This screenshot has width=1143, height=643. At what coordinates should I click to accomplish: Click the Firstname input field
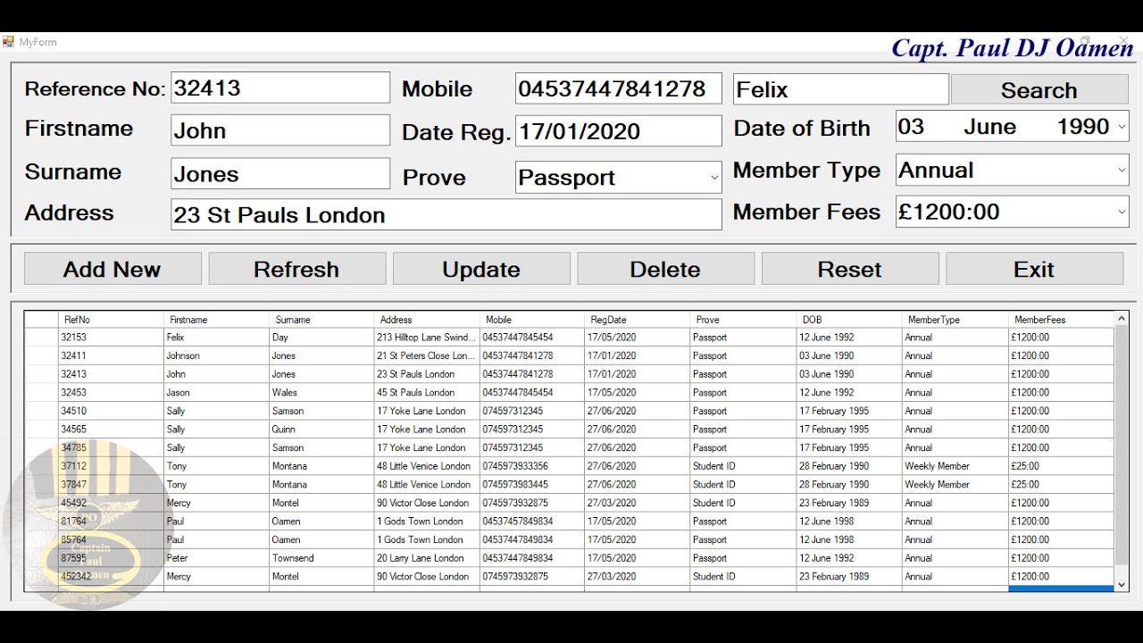(x=280, y=130)
